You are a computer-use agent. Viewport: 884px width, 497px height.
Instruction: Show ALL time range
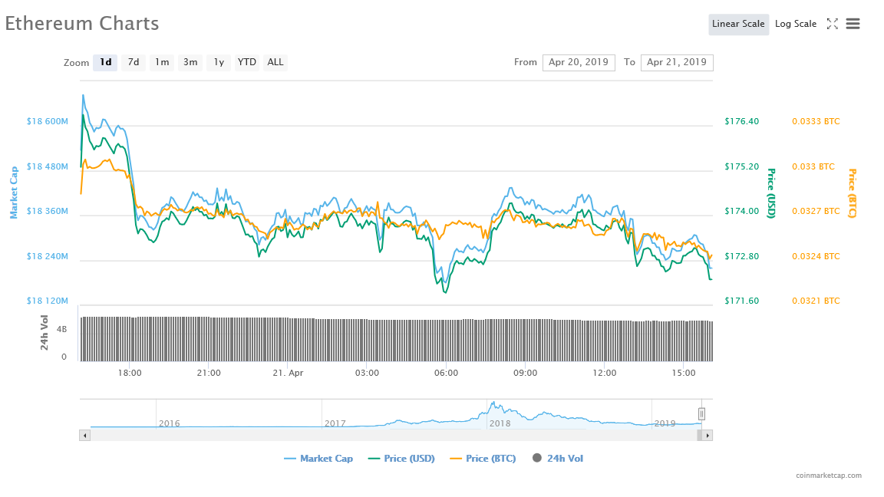275,62
